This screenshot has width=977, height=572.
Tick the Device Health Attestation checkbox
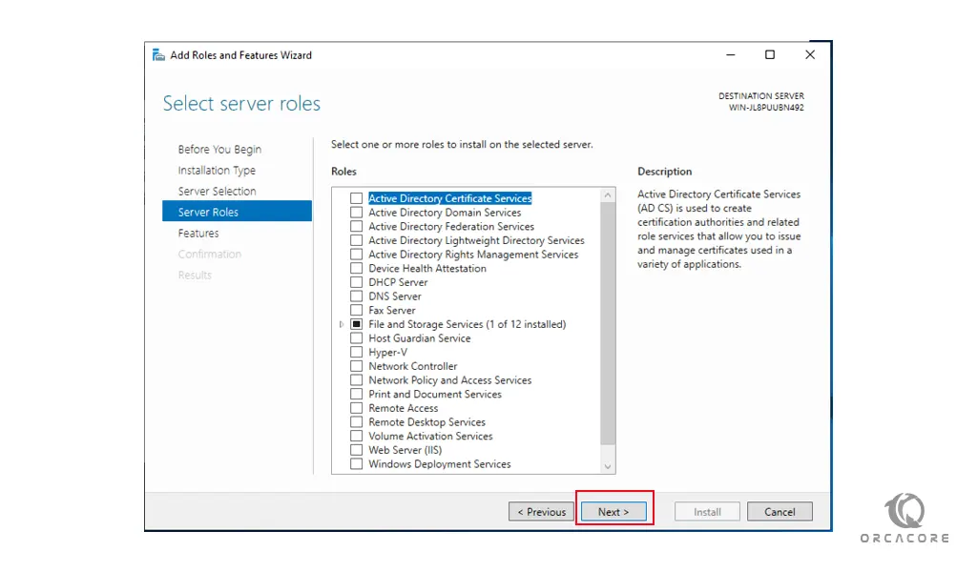pos(356,268)
